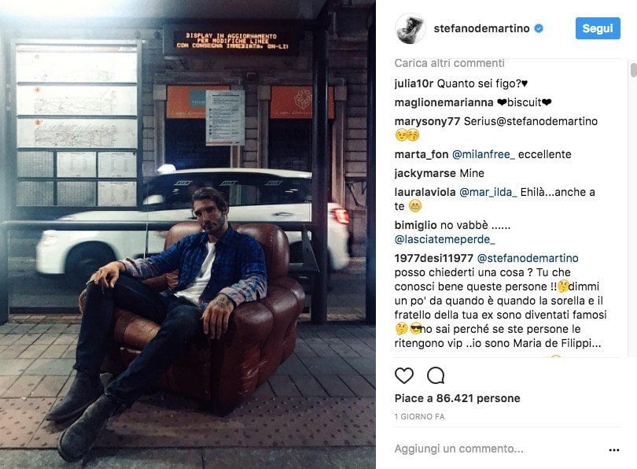The width and height of the screenshot is (637, 469).
Task: Open stefanodemartino profile picture avatar
Action: click(410, 28)
